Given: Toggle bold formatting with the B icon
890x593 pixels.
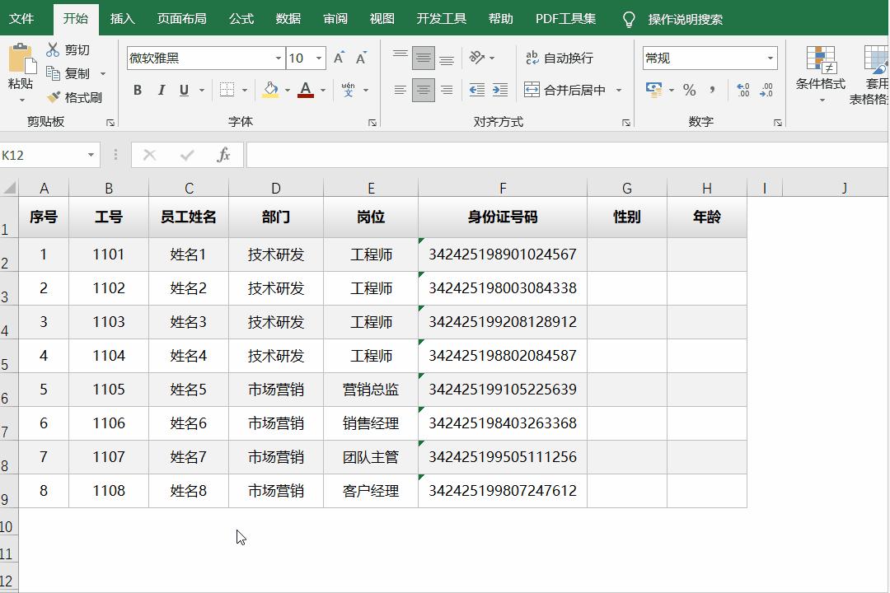Looking at the screenshot, I should 137,91.
